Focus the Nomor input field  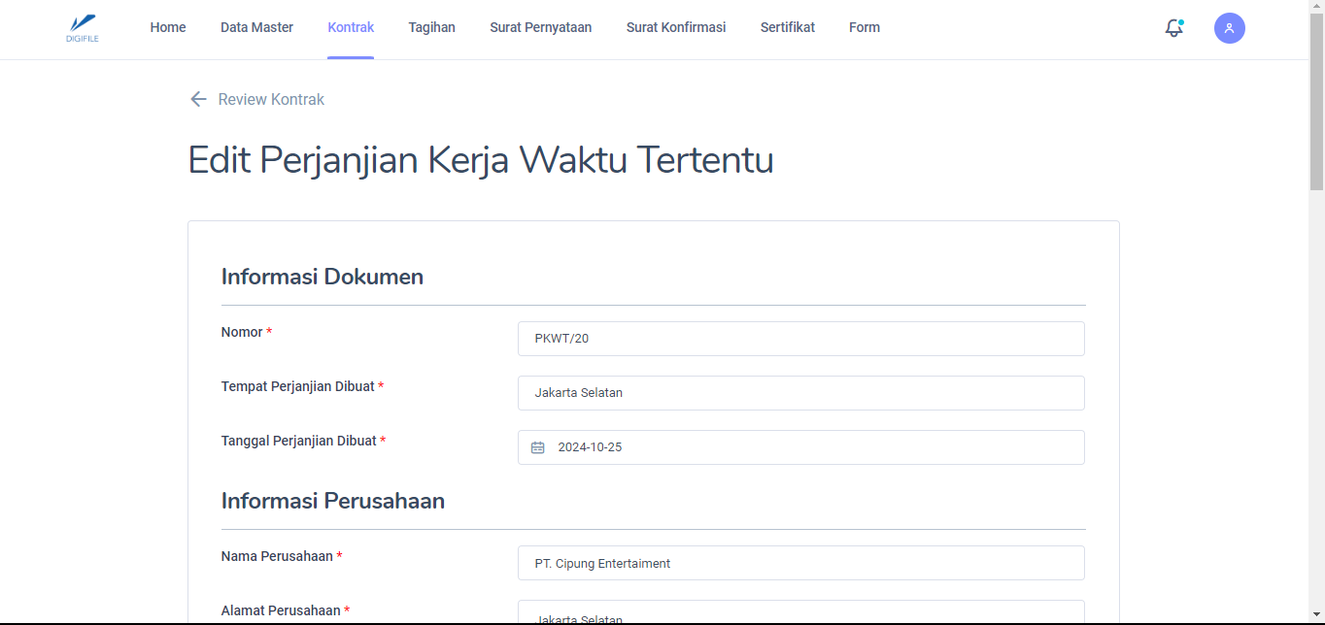pyautogui.click(x=801, y=339)
